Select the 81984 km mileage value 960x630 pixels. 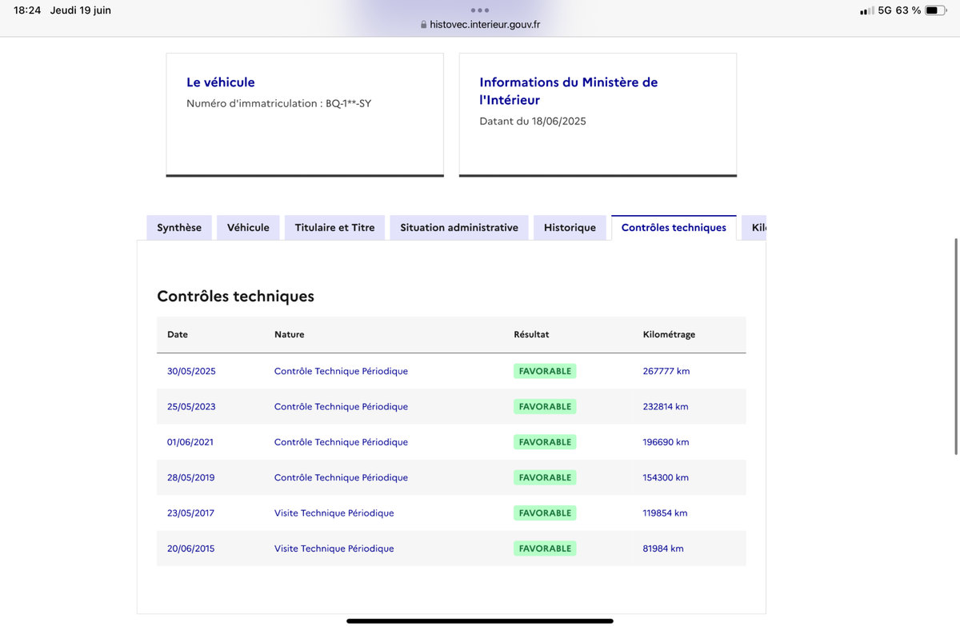pos(663,548)
